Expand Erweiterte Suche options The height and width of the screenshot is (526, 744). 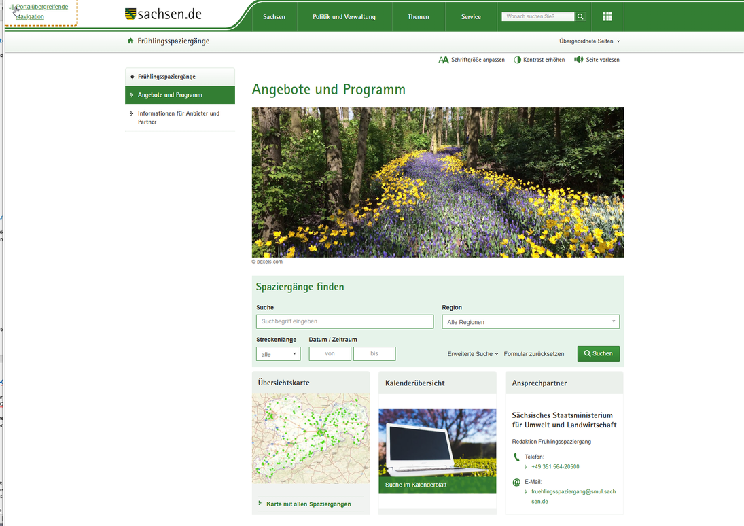point(473,354)
